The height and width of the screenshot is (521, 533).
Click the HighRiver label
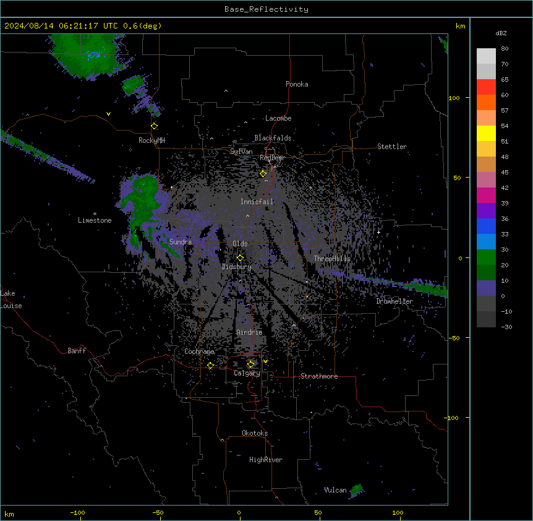[266, 460]
